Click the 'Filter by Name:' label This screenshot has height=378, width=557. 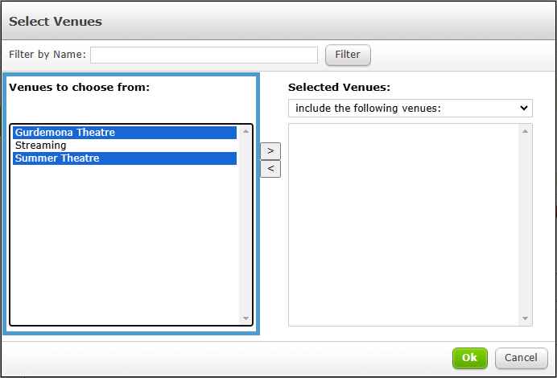(47, 55)
